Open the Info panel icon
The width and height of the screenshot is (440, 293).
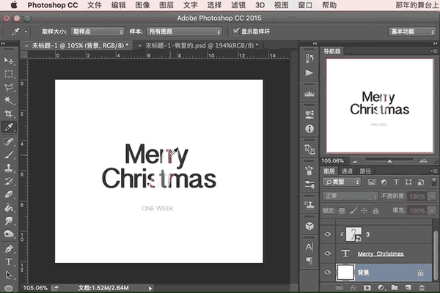point(309,129)
